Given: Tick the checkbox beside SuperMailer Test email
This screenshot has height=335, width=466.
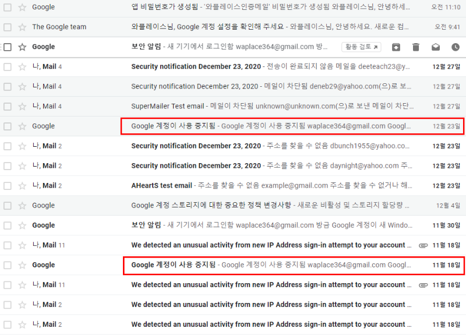Looking at the screenshot, I should [x=8, y=107].
